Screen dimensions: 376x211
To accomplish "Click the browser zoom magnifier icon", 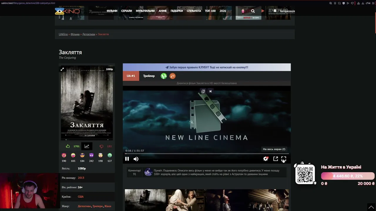I will [x=330, y=3].
